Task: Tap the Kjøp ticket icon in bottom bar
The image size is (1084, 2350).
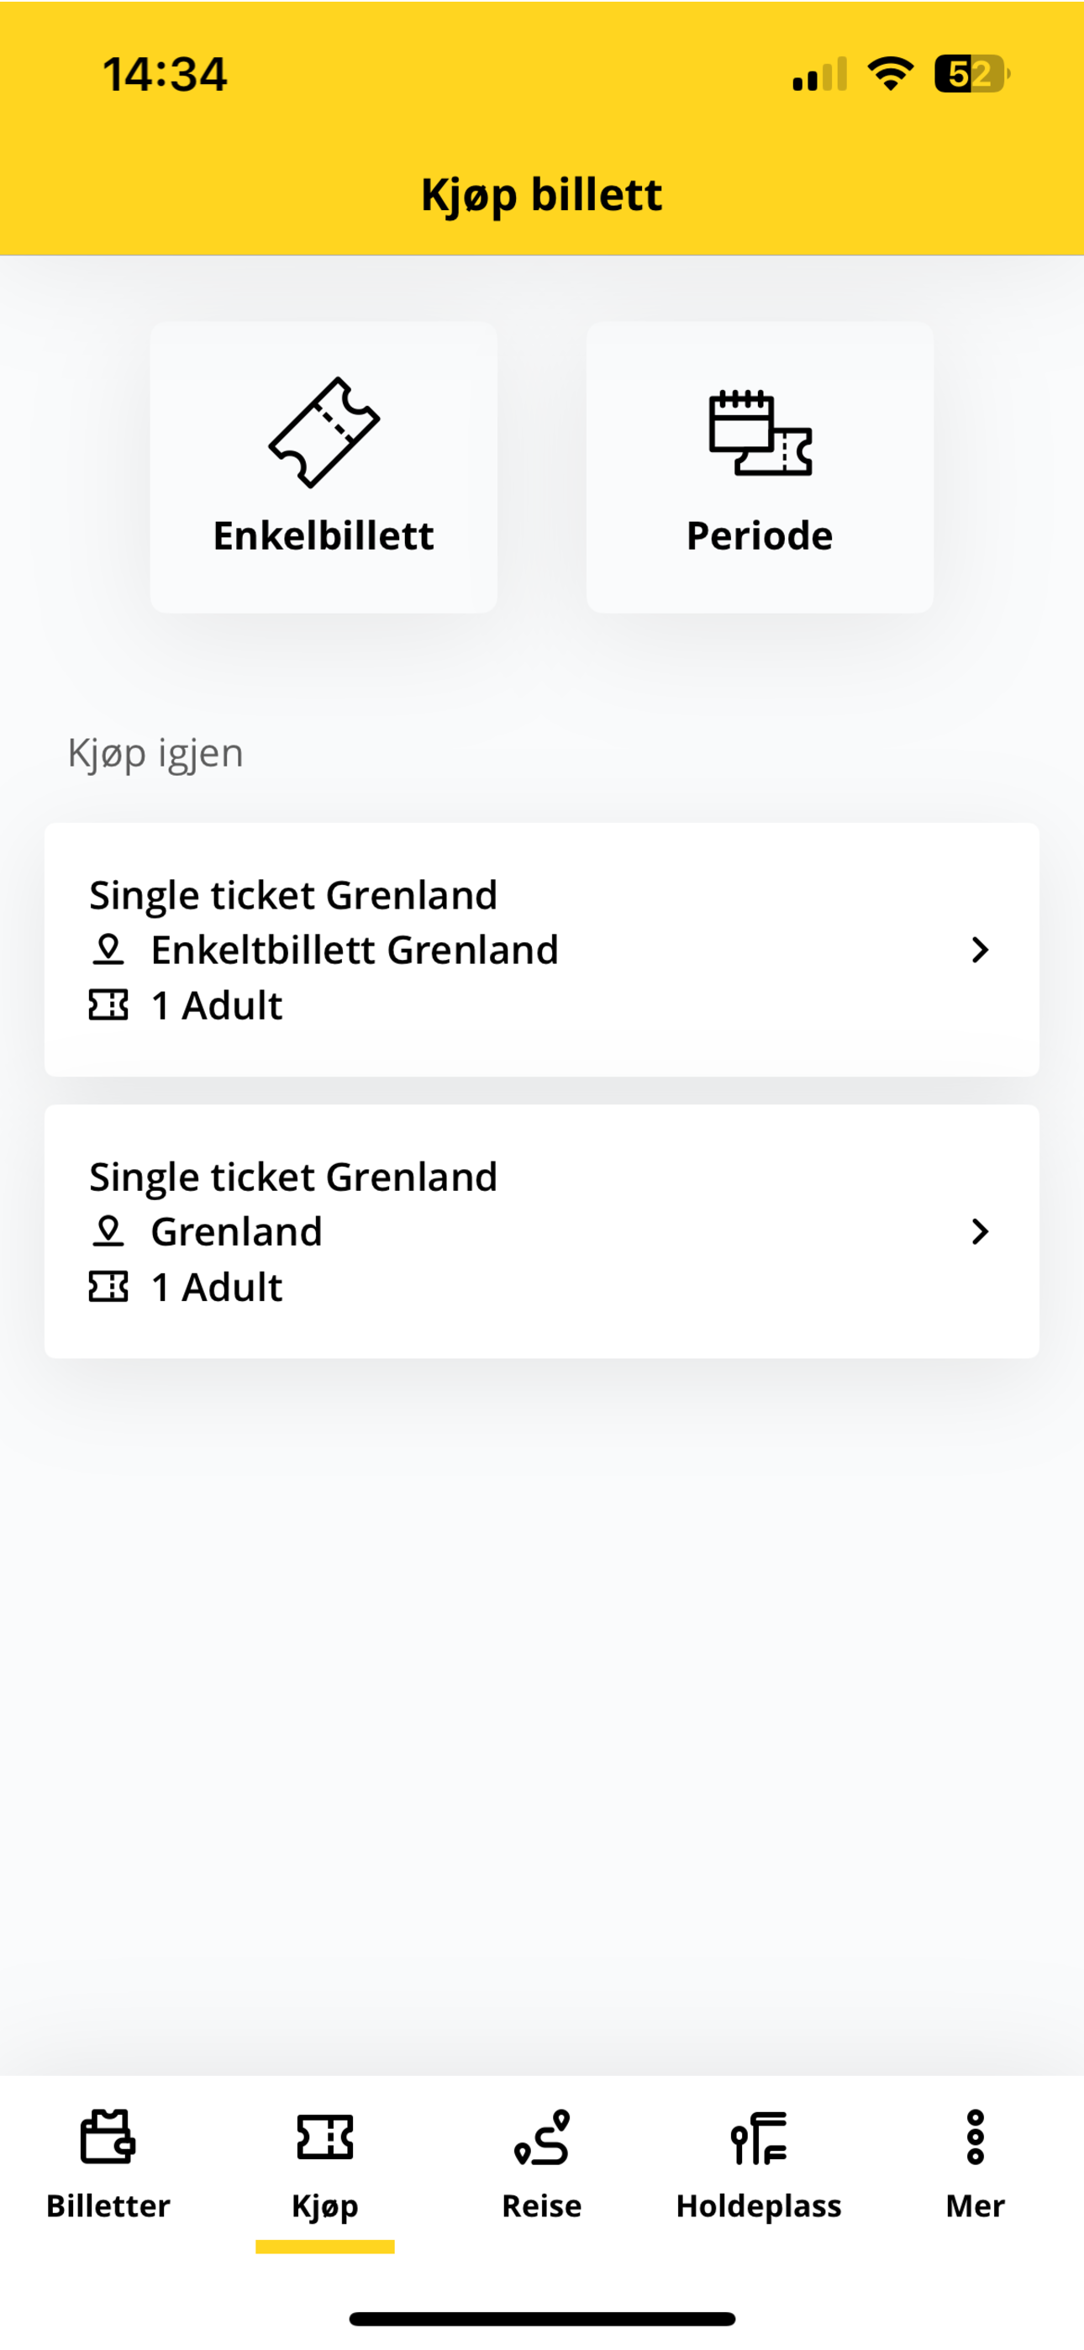Action: (325, 2137)
